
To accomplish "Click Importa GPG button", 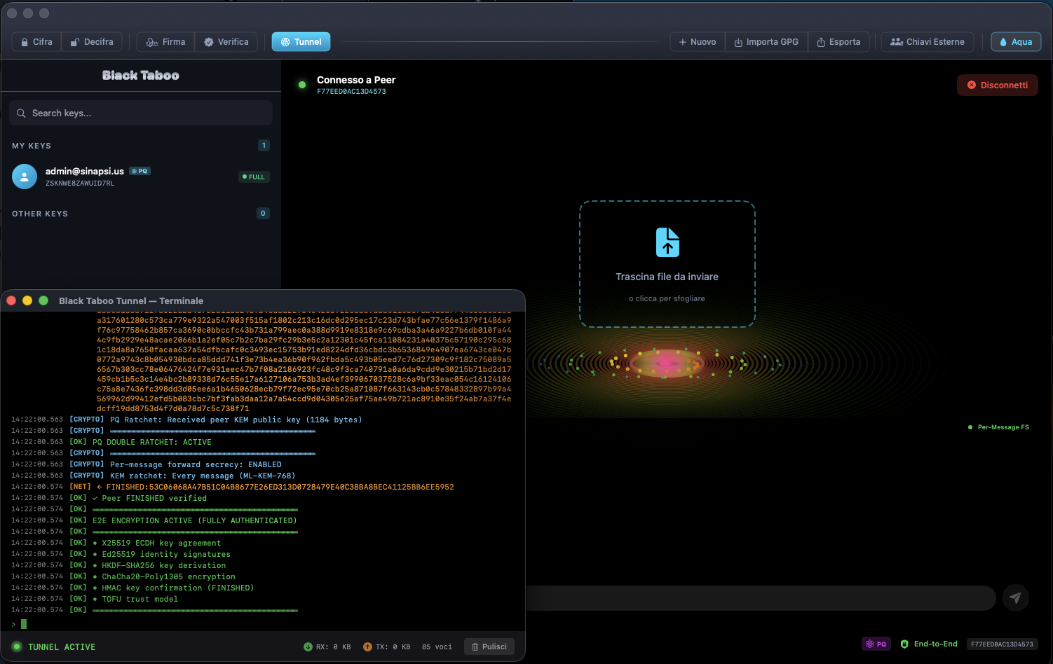I will pos(766,42).
